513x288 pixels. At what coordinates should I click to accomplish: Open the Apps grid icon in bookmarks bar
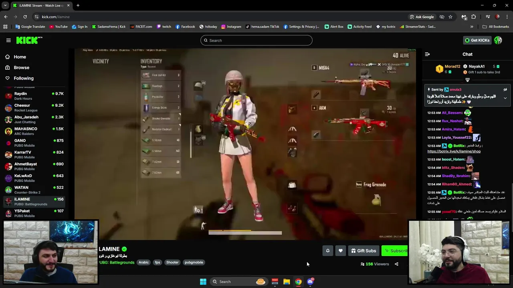tap(5, 27)
